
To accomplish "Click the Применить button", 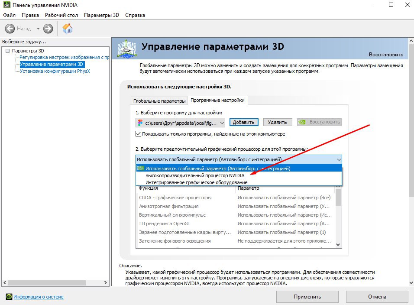I will 307,297.
